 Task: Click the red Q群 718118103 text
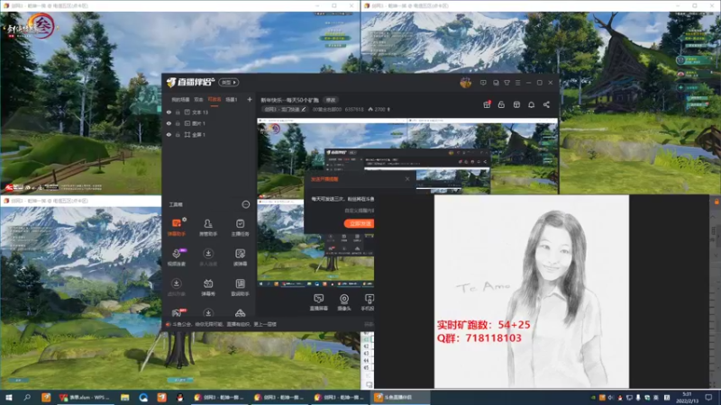click(x=479, y=338)
